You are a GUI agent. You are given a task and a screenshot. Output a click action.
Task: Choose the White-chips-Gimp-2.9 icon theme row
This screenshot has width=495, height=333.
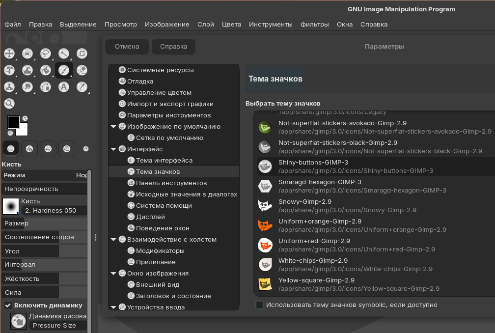[x=376, y=265]
